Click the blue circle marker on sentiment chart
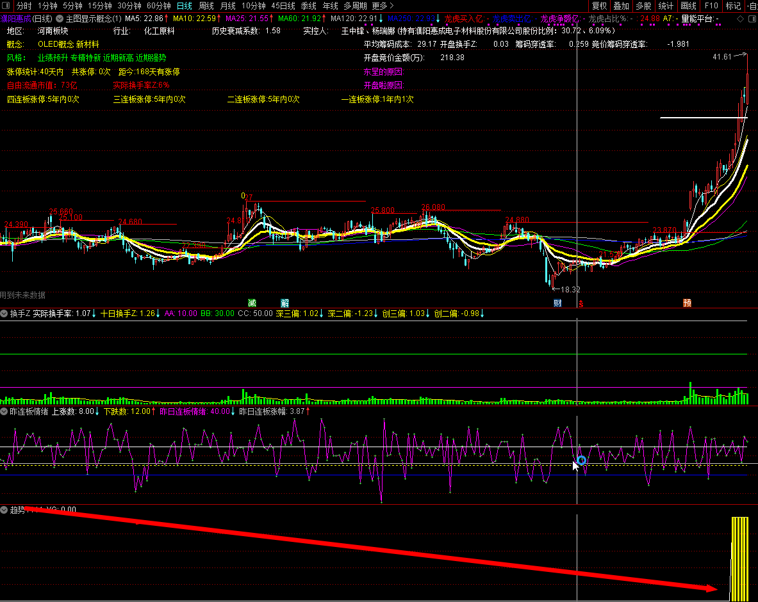 [x=582, y=461]
